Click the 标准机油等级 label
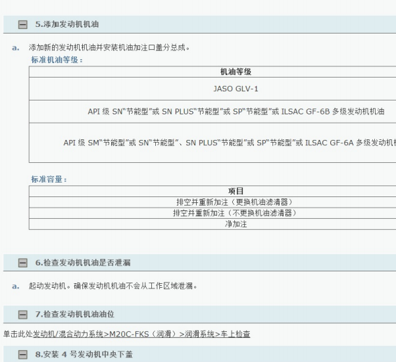This screenshot has width=396, height=362. [57, 60]
